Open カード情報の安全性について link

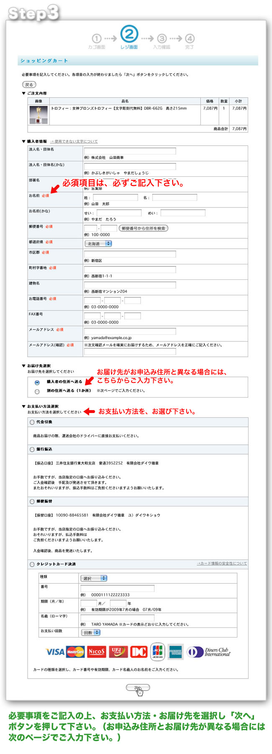click(222, 563)
